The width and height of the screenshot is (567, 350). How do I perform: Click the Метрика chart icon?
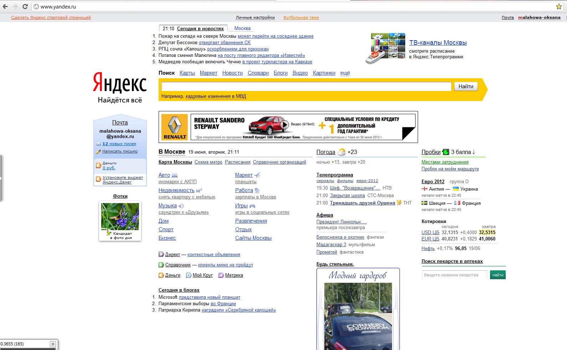tap(221, 275)
